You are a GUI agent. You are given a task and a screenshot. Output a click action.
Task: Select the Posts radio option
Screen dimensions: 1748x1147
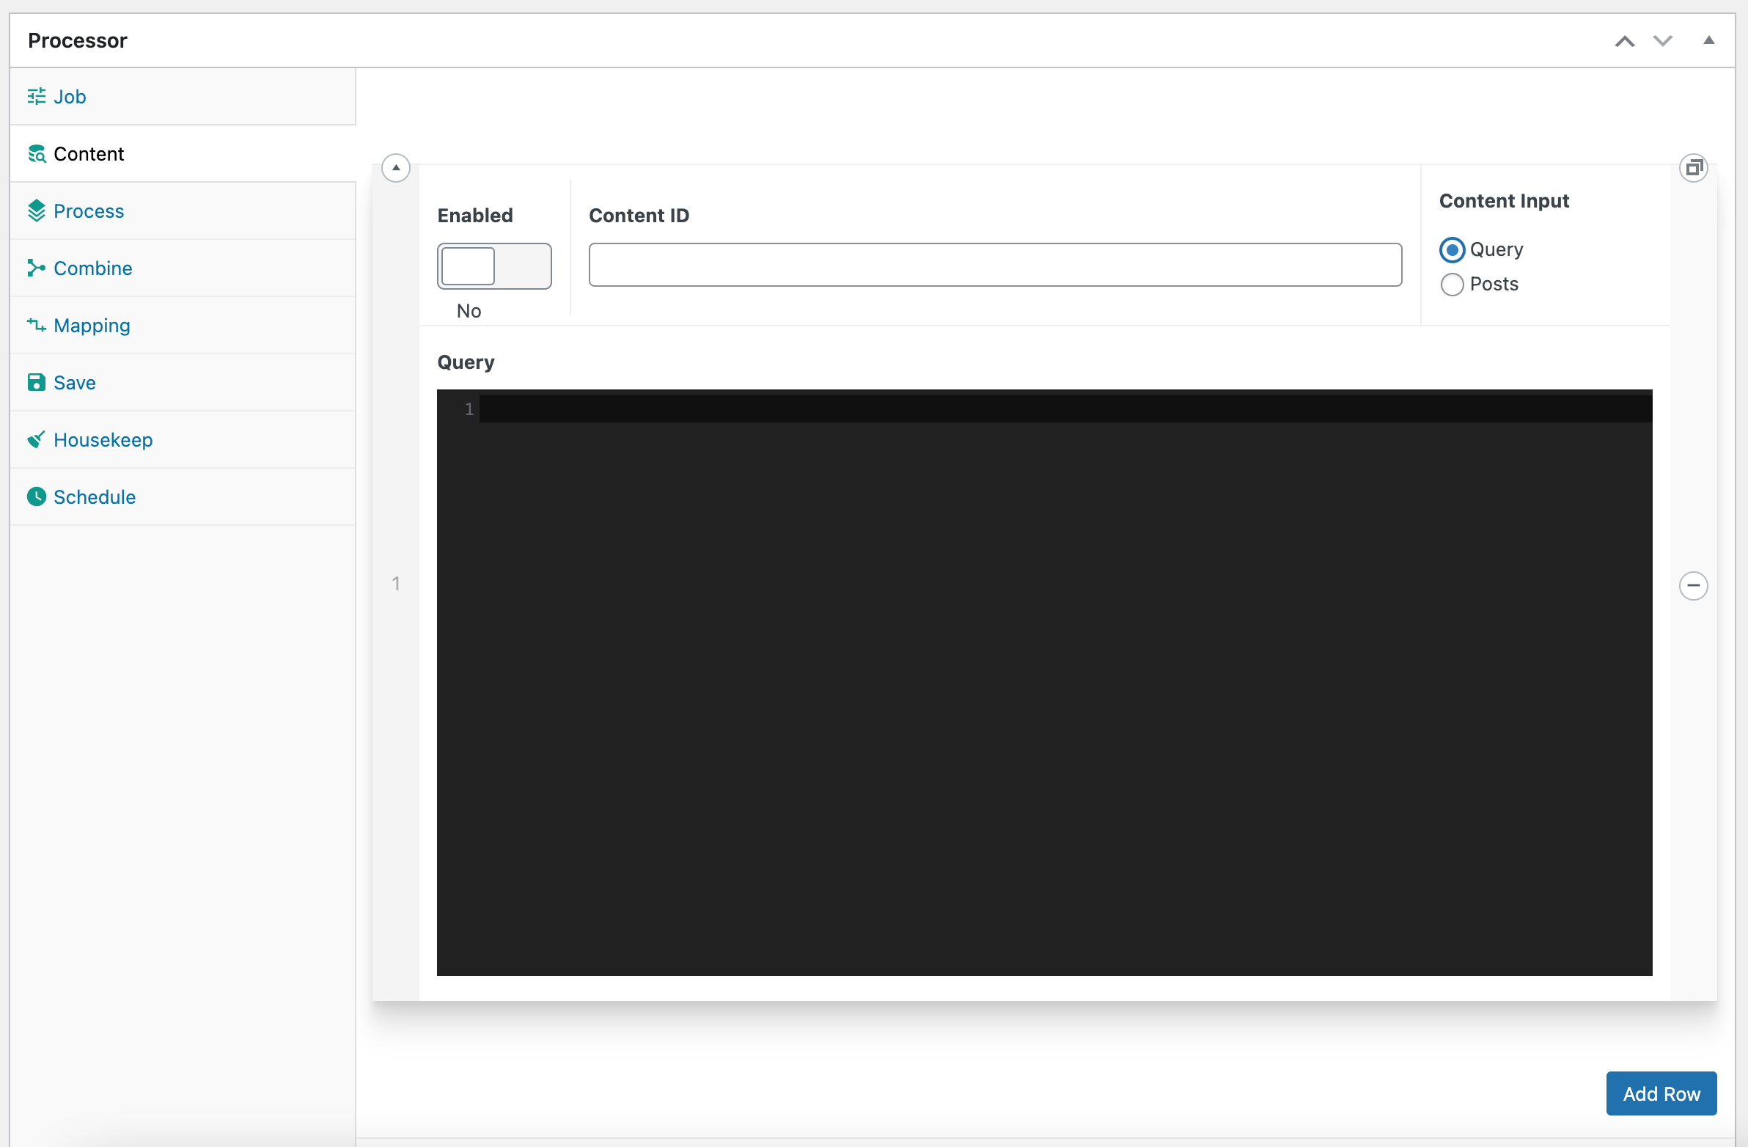(1451, 285)
